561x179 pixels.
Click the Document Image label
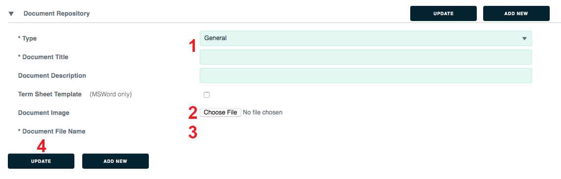[x=44, y=113]
